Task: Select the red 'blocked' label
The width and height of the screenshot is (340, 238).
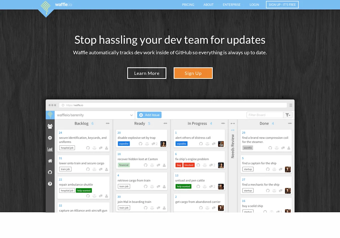Action: coord(189,165)
